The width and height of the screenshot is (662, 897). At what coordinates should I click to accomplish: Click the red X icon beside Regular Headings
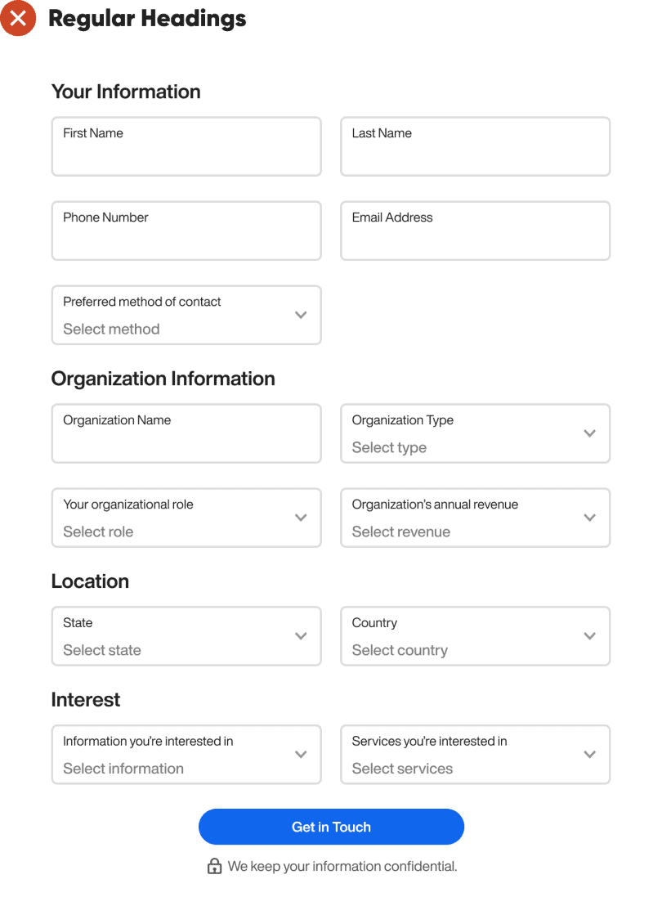18,18
